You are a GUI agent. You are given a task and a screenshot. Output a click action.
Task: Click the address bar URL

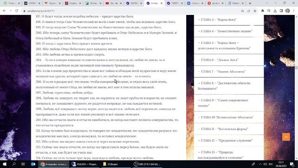[x=41, y=11]
